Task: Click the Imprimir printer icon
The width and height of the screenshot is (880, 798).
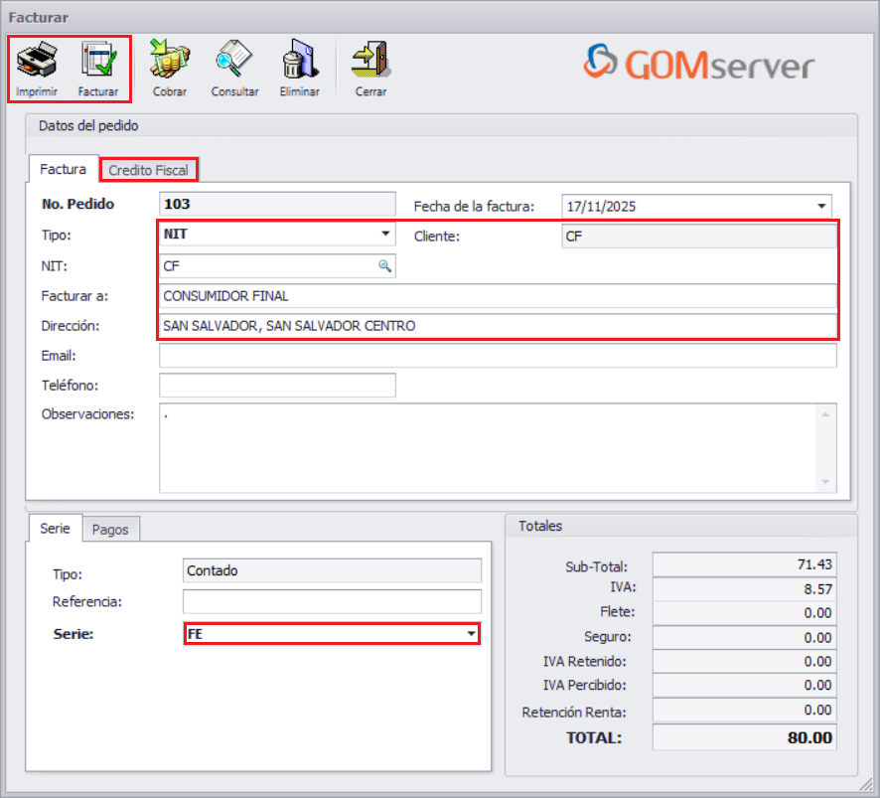Action: pos(38,60)
